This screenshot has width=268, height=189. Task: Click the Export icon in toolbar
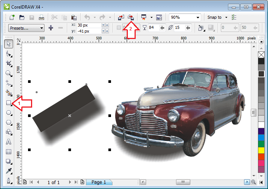click(130, 17)
